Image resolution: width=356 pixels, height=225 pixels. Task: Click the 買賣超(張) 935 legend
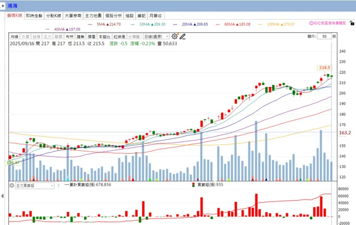point(208,185)
